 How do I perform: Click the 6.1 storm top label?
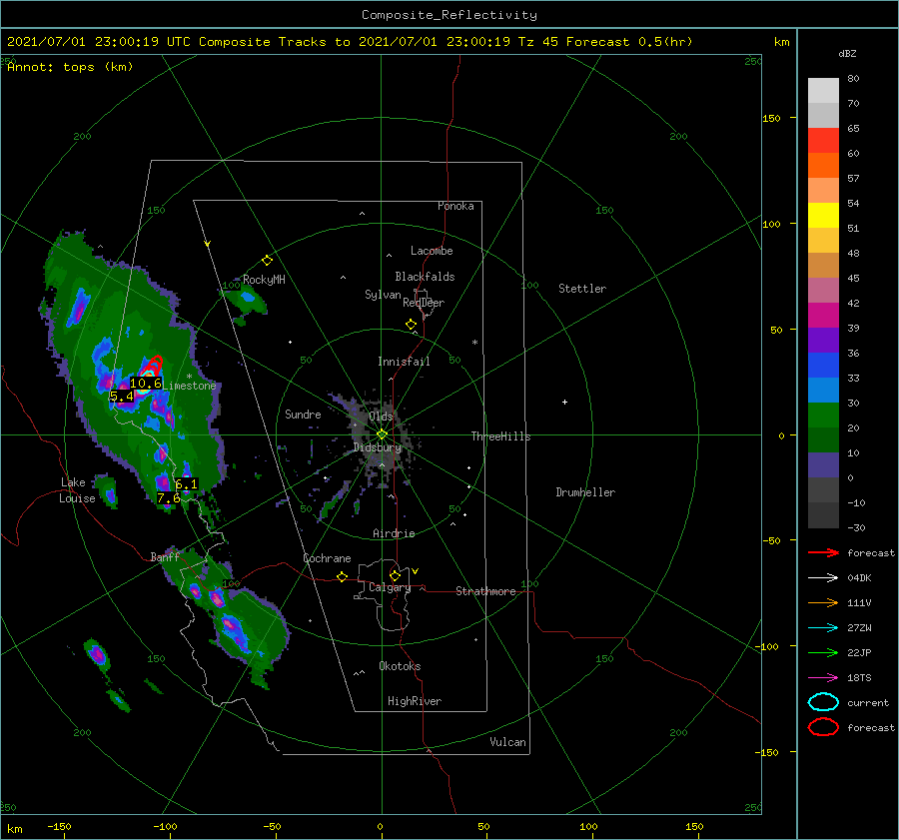click(187, 484)
